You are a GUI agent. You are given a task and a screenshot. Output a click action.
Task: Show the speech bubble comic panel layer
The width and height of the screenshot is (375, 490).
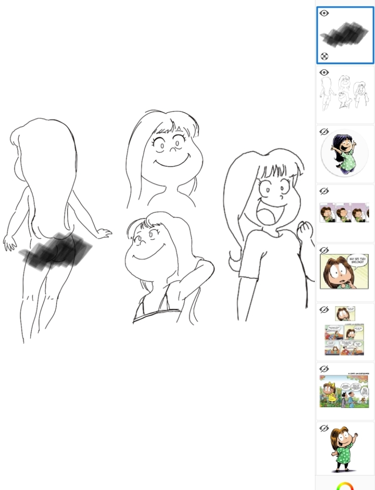click(x=324, y=250)
